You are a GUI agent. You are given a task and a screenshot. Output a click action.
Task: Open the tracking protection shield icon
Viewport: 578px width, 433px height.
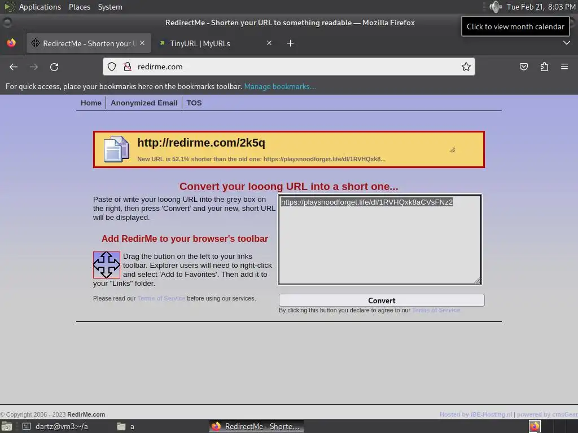pyautogui.click(x=112, y=67)
